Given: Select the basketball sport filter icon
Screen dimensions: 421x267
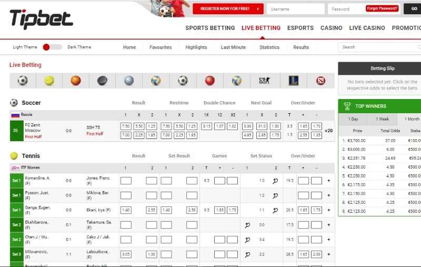Looking at the screenshot, I should click(76, 81).
